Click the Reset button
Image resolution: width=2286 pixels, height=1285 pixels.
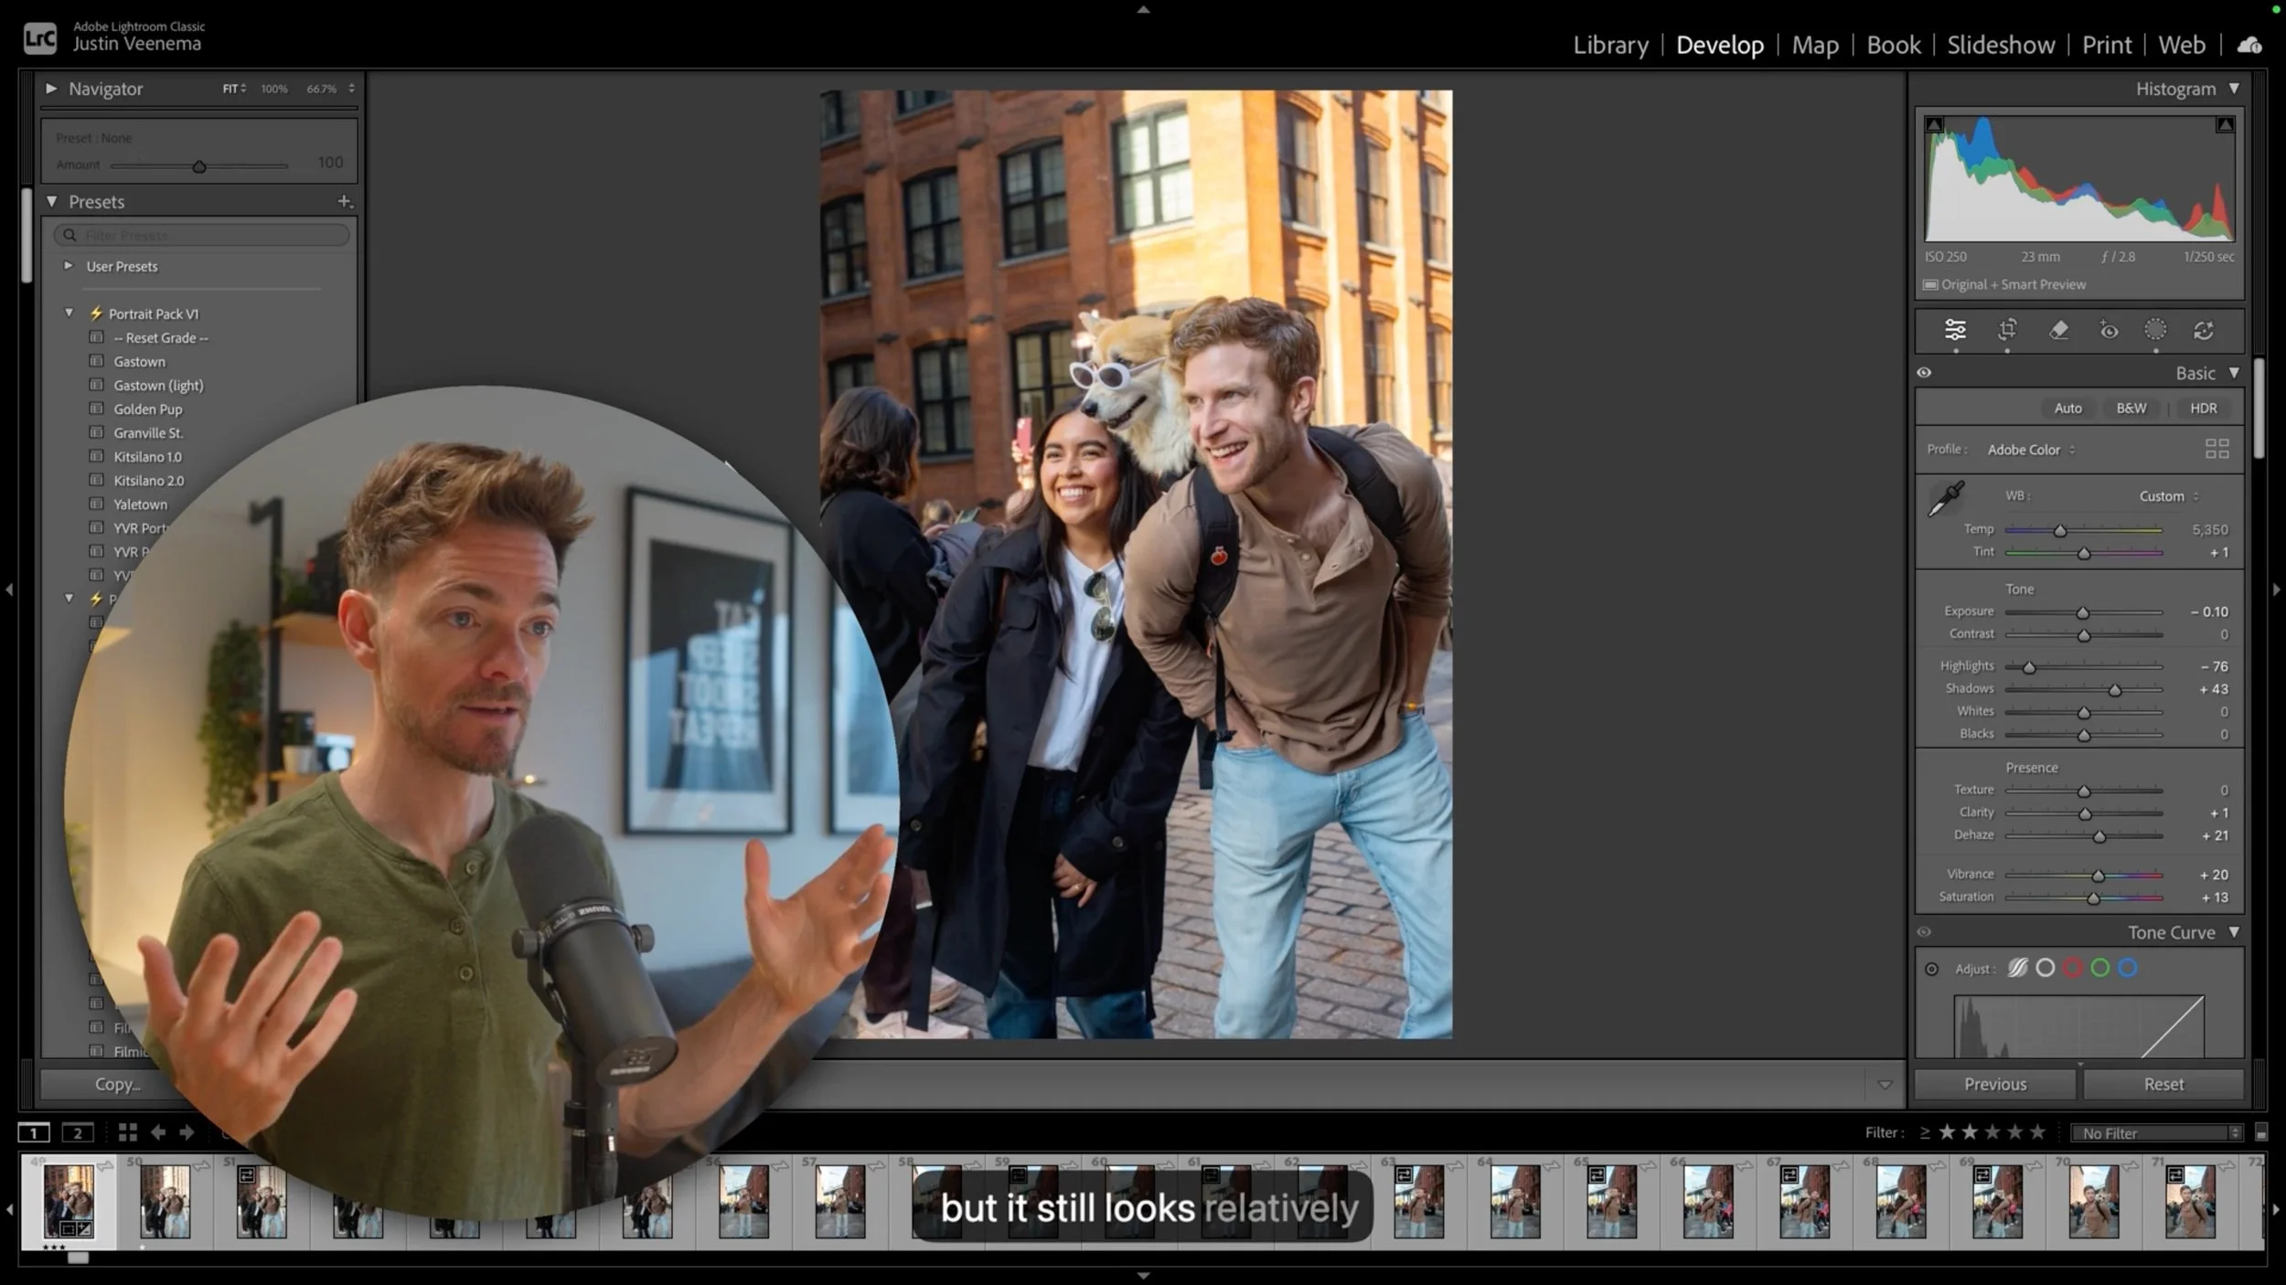coord(2163,1084)
